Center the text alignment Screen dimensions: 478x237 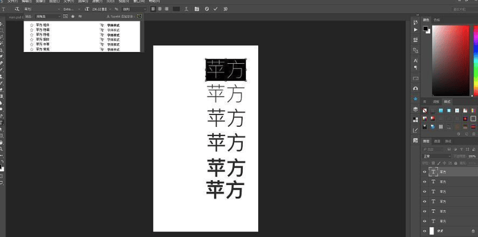(159, 9)
